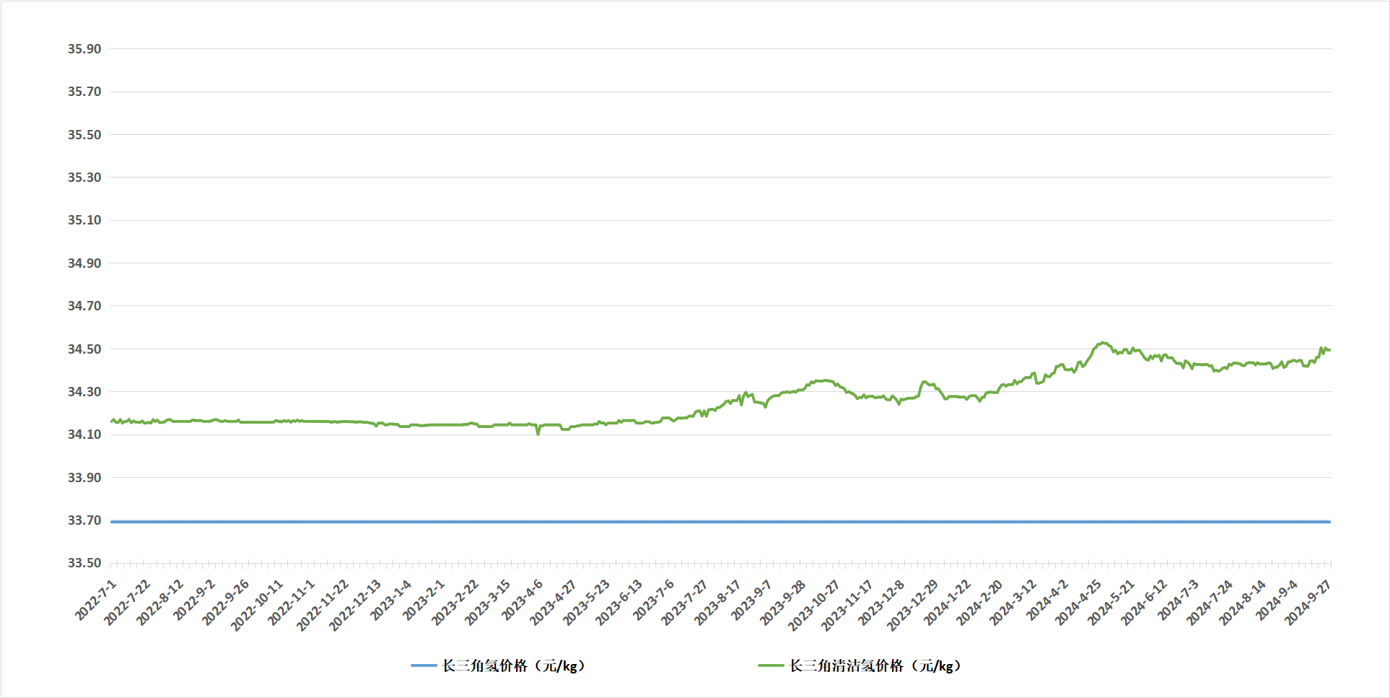Click the 2024-4-25 x-axis date label
1390x698 pixels.
tap(1078, 603)
